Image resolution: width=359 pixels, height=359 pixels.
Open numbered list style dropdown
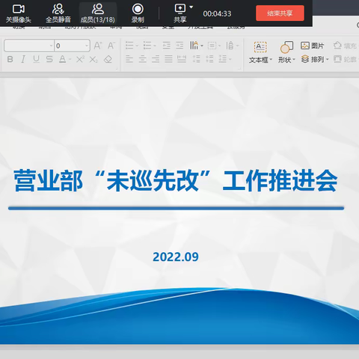coord(155,46)
